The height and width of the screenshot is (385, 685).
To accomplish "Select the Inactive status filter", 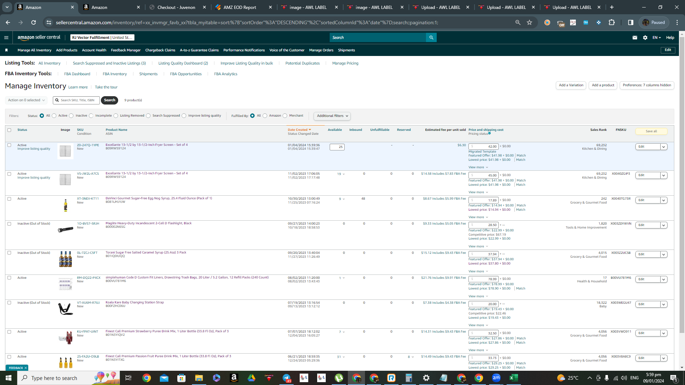I will [x=71, y=116].
